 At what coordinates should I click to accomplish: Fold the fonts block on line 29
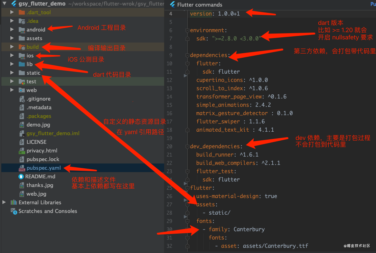click(187, 221)
